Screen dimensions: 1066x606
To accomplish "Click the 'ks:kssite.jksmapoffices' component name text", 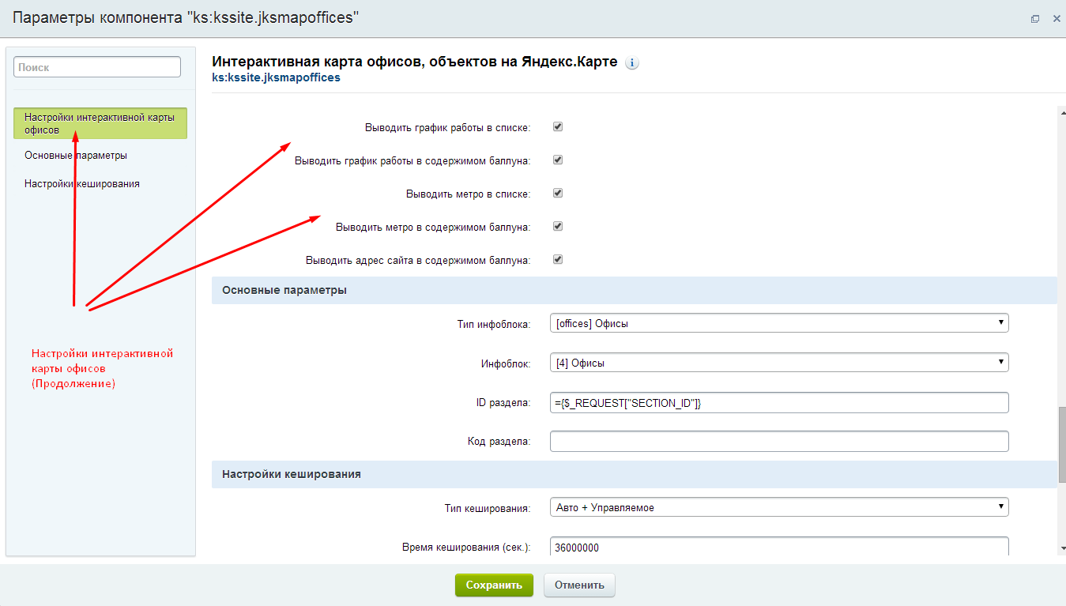I will click(277, 78).
